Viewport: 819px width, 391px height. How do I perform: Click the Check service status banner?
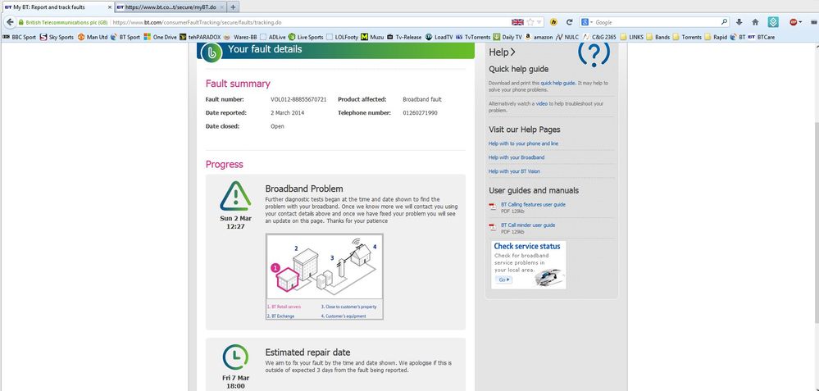529,265
